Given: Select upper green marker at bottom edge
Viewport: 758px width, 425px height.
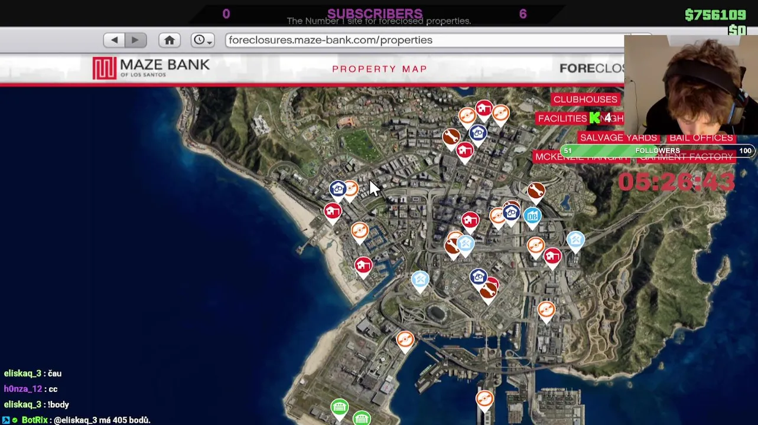Looking at the screenshot, I should pos(339,408).
